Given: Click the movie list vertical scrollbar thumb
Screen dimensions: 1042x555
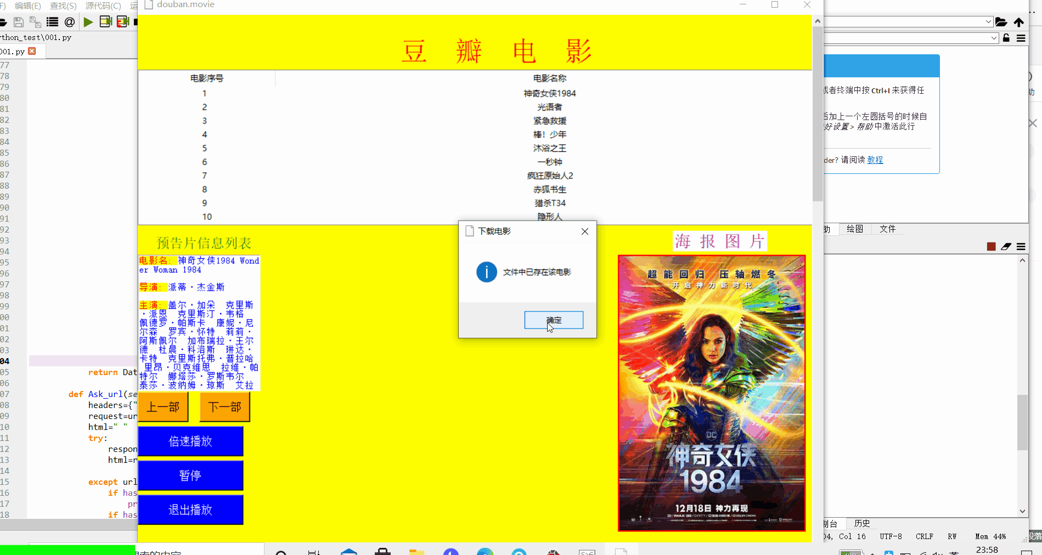Looking at the screenshot, I should click(x=818, y=114).
